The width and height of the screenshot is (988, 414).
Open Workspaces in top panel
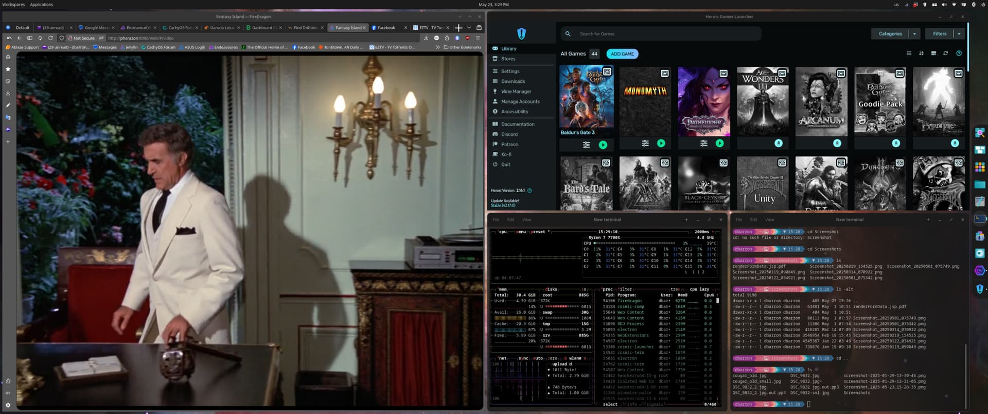coord(13,5)
